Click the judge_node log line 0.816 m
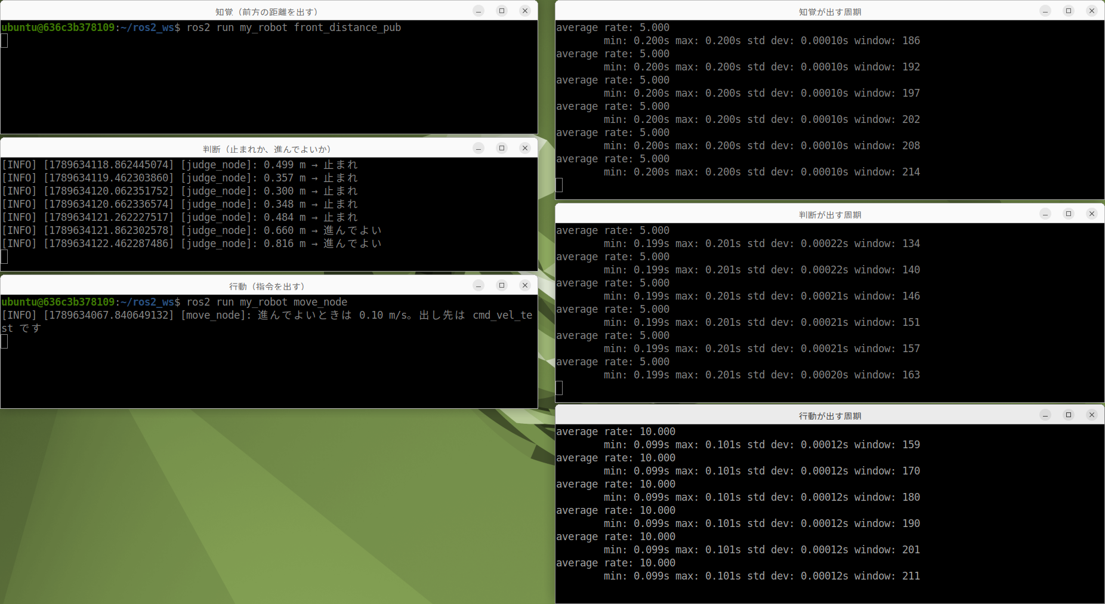 coord(192,244)
